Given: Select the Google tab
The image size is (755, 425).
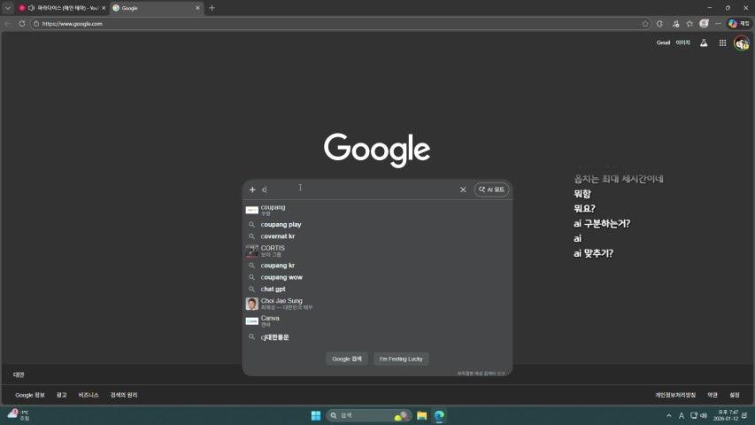Looking at the screenshot, I should pyautogui.click(x=157, y=8).
